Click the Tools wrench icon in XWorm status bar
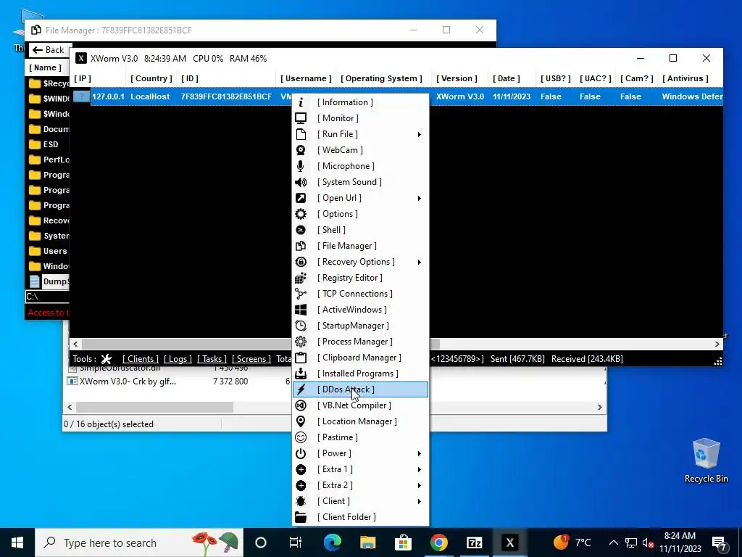Image resolution: width=742 pixels, height=557 pixels. coord(107,359)
